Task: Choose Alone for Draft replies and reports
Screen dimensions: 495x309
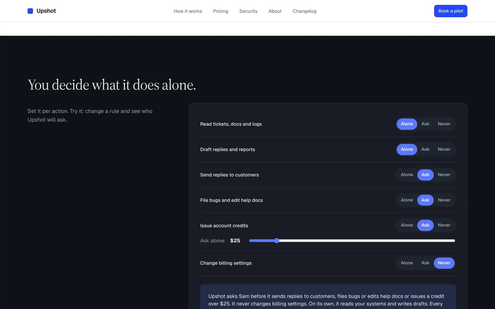Action: coord(407,149)
